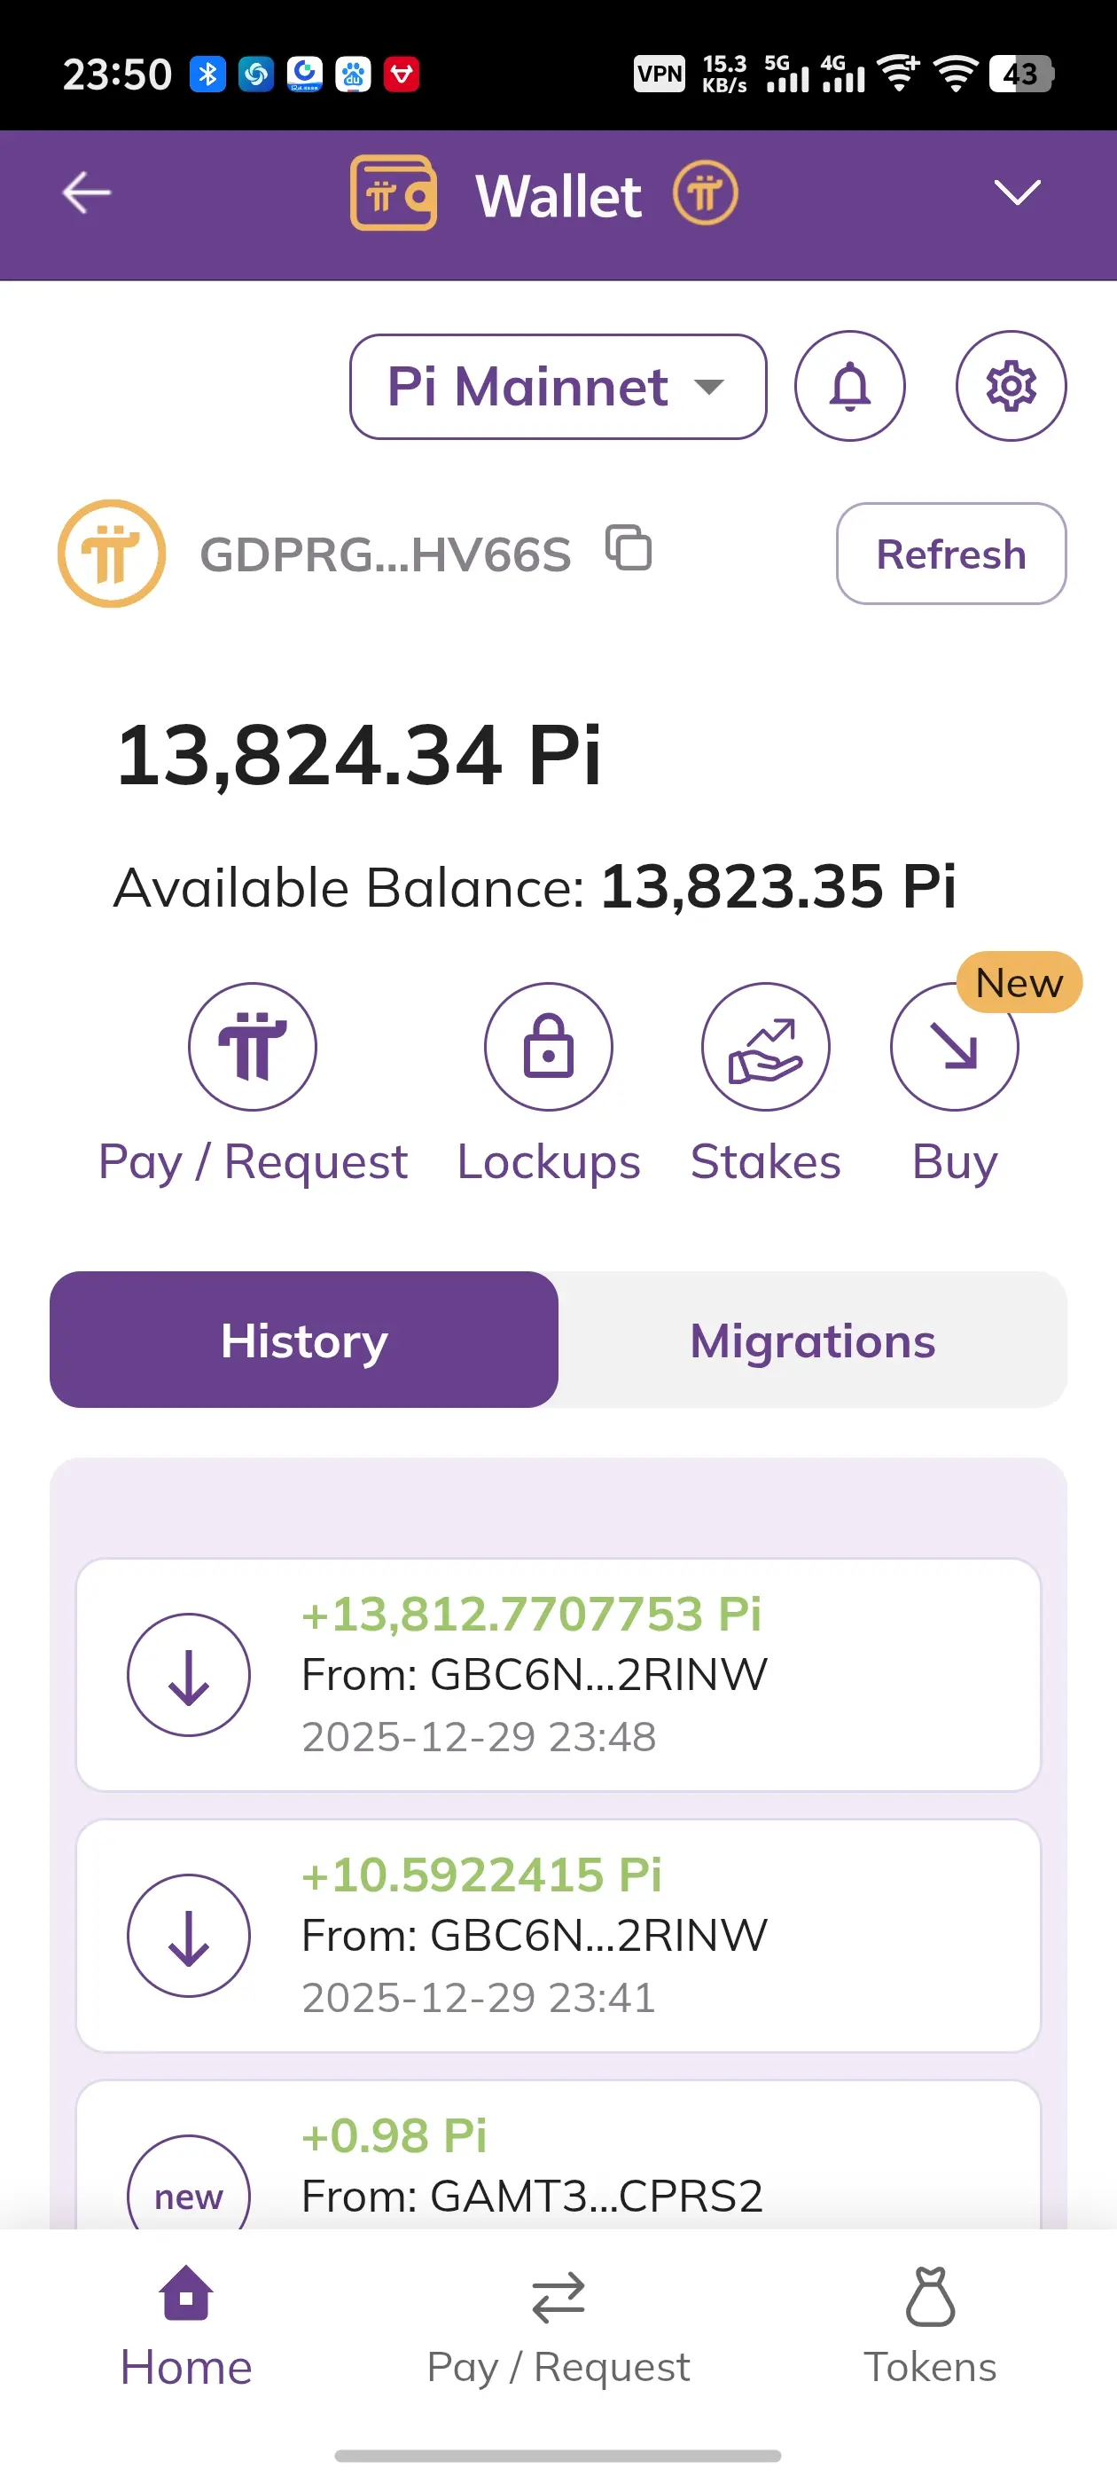Open Buy arrow icon
Screen dimensions: 1117x2484
click(954, 1047)
